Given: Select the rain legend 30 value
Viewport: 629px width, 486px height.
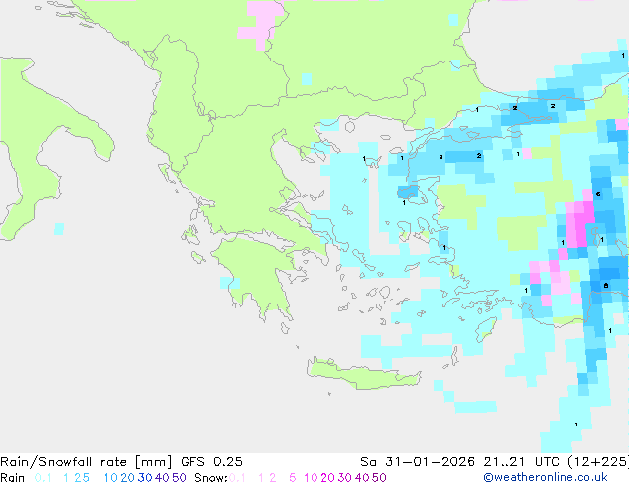Looking at the screenshot, I should tap(145, 478).
